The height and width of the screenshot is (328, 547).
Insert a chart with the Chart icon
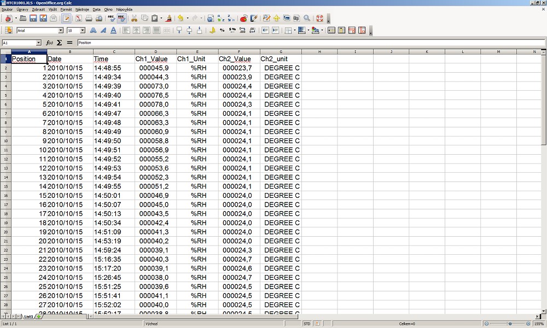[x=243, y=19]
